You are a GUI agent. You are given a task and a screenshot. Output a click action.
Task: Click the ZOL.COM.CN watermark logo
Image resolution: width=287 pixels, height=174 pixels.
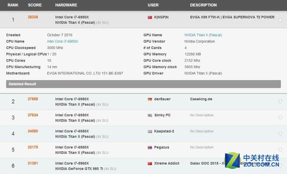click(x=252, y=161)
